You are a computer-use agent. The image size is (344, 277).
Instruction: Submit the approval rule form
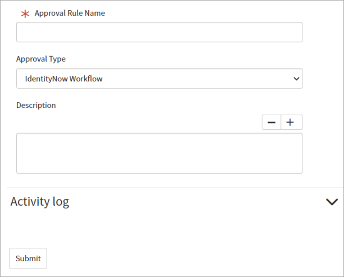pos(28,258)
